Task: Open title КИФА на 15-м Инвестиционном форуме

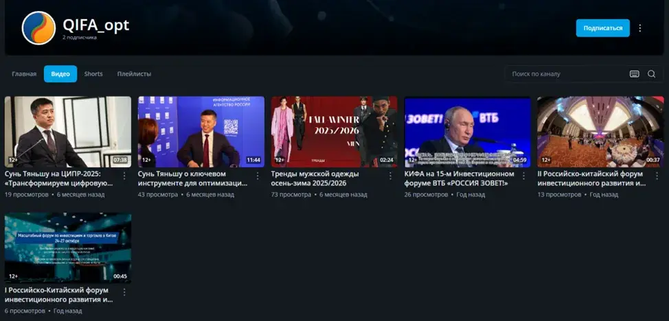Action: pos(459,178)
